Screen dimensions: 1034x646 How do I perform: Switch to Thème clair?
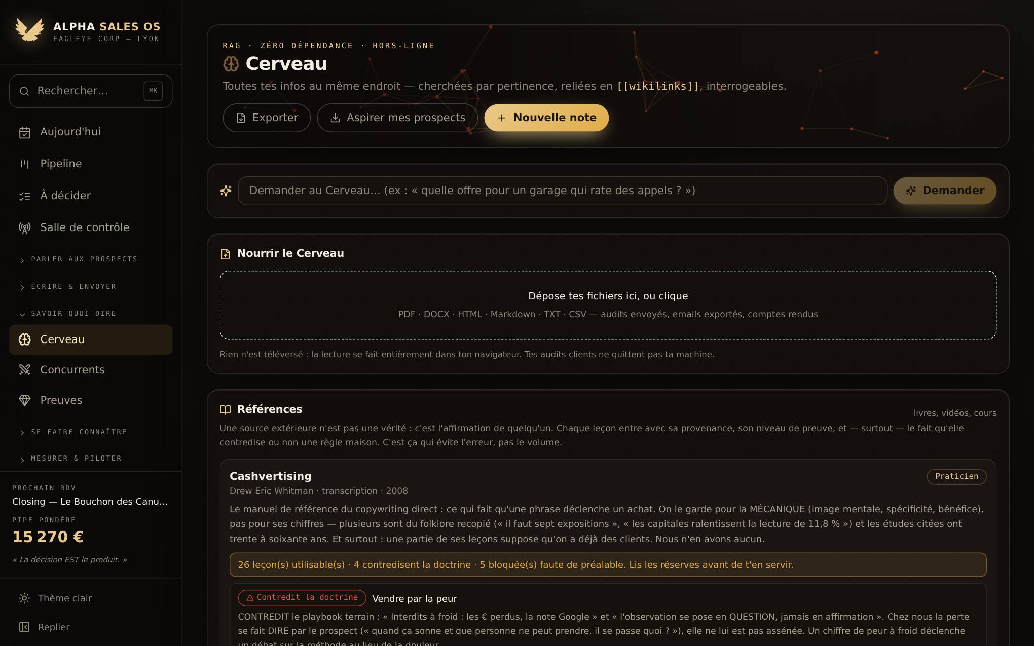click(x=91, y=598)
